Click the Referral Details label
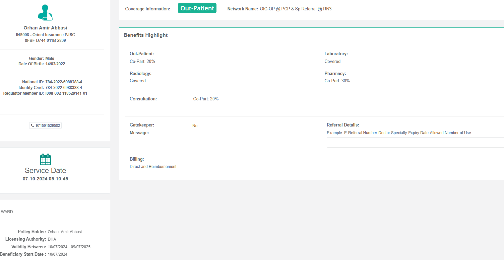The height and width of the screenshot is (260, 504). coord(343,125)
